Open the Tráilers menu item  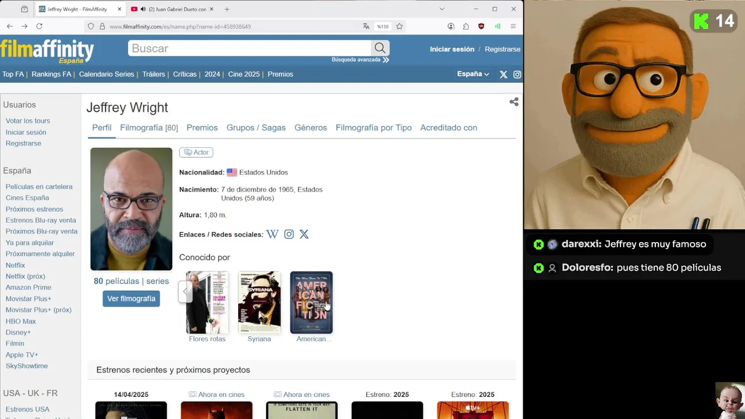[154, 74]
